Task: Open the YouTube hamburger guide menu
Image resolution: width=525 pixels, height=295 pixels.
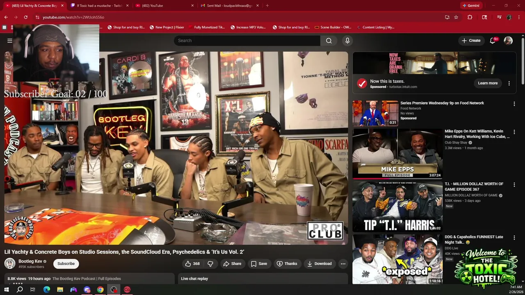Action: pyautogui.click(x=9, y=41)
